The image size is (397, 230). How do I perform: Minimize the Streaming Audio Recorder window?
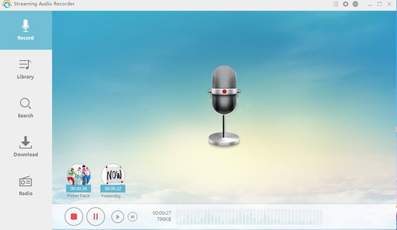(x=370, y=4)
